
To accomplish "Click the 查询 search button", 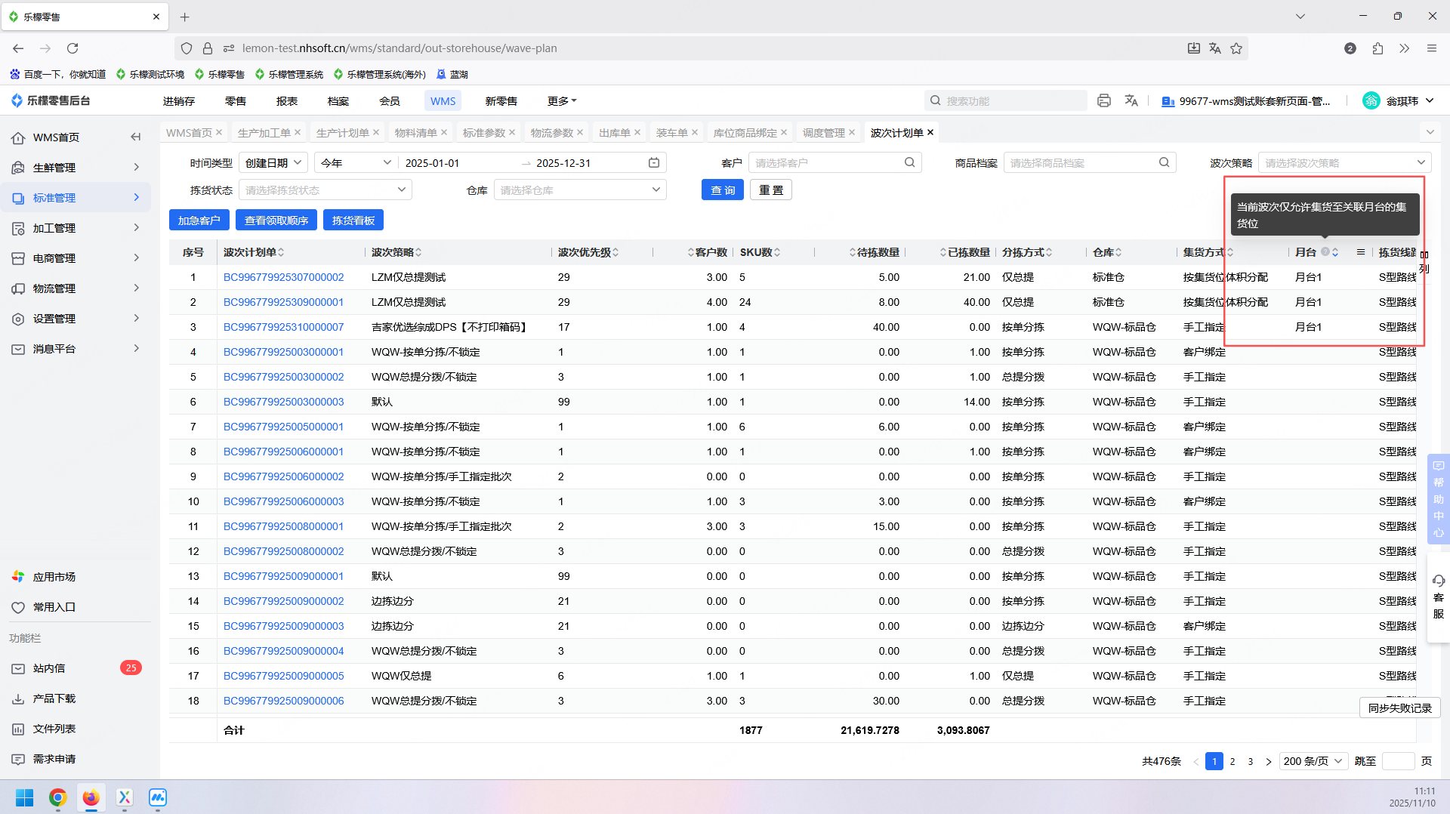I will pos(722,190).
